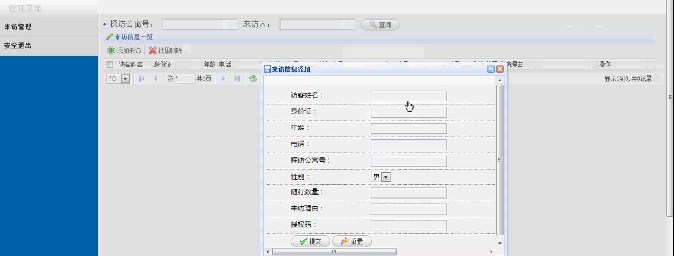This screenshot has width=674, height=256.
Task: Collapse the 来访信息添加 dialog
Action: (x=491, y=69)
